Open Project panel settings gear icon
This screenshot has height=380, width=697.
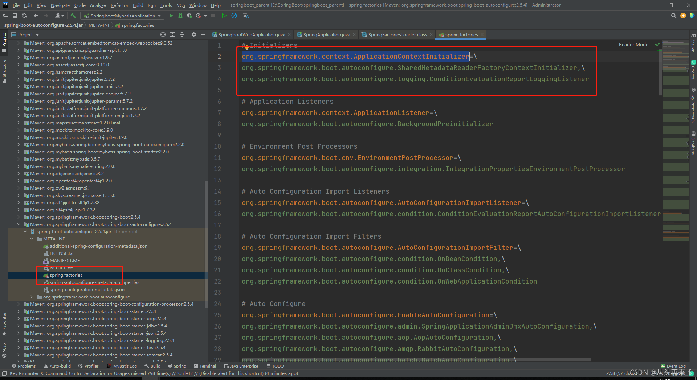193,34
